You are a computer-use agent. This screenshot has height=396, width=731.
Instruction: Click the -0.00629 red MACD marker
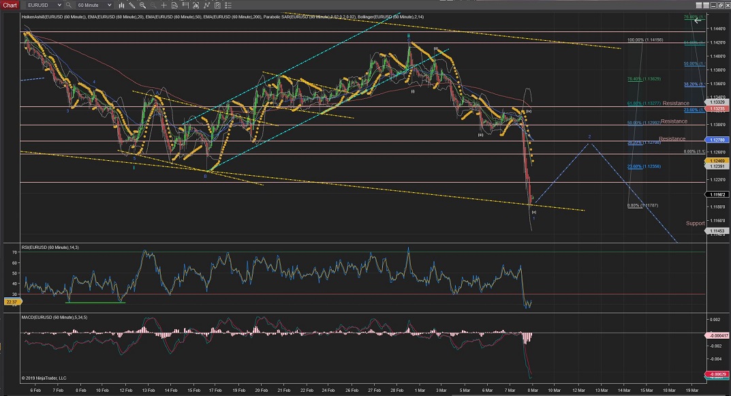click(x=717, y=374)
